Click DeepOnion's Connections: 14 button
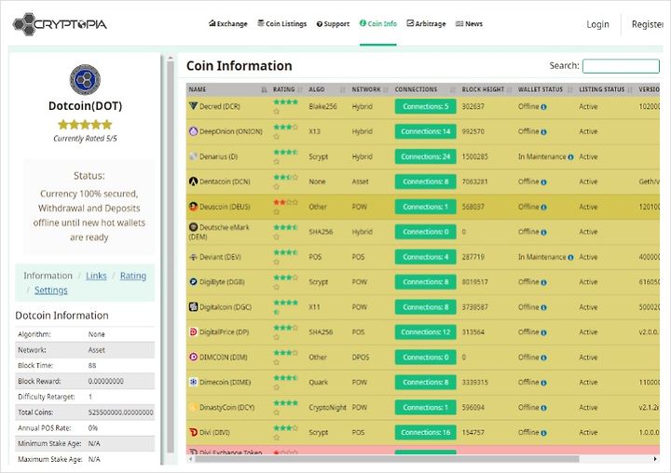This screenshot has height=473, width=671. pyautogui.click(x=425, y=131)
